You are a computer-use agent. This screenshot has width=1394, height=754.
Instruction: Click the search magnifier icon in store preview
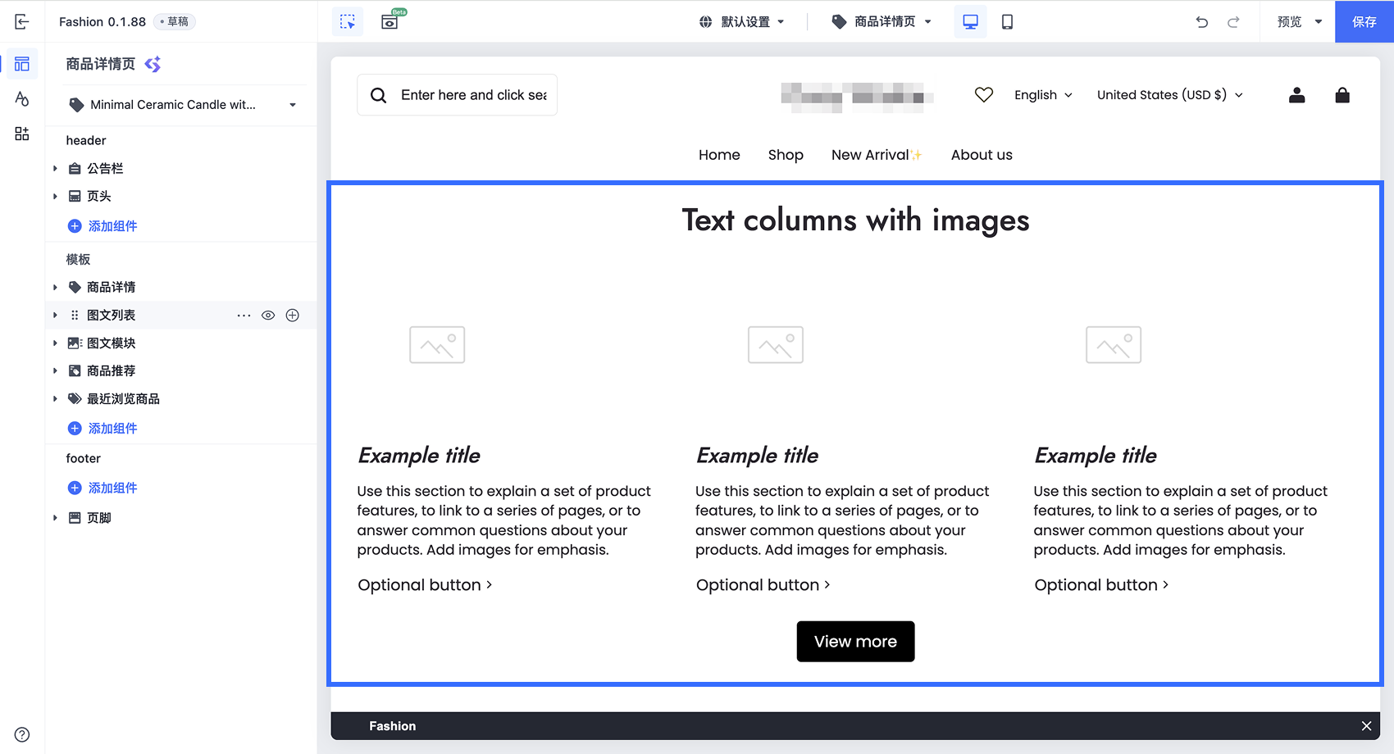(378, 95)
